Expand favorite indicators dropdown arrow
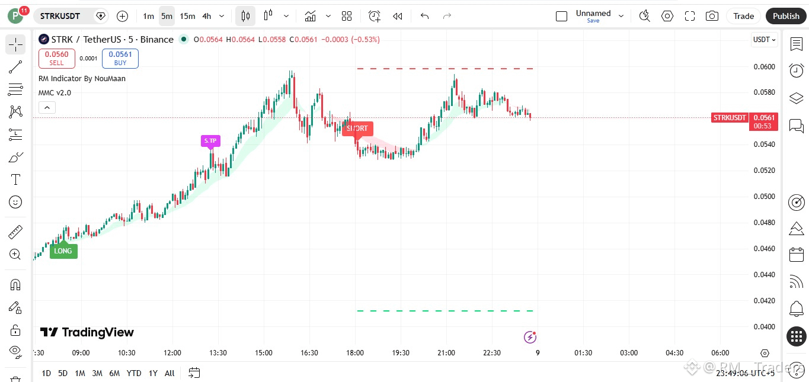The height and width of the screenshot is (382, 809). click(x=328, y=16)
